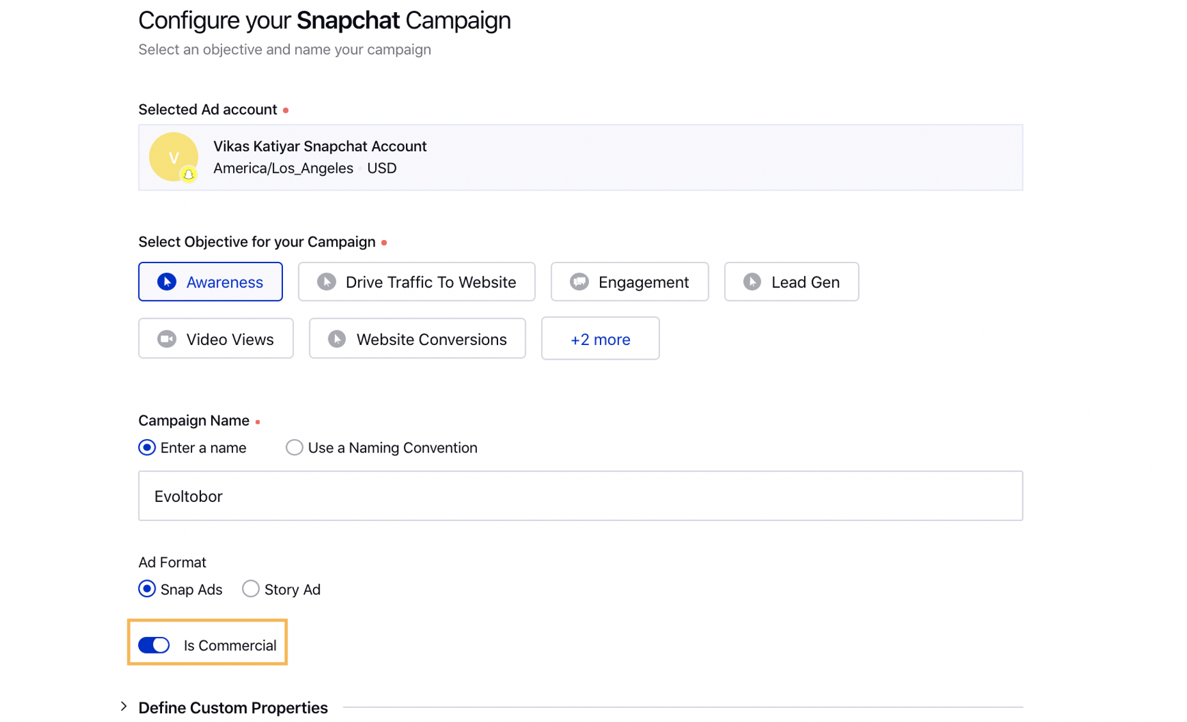Click the Campaign Name text field

click(580, 496)
